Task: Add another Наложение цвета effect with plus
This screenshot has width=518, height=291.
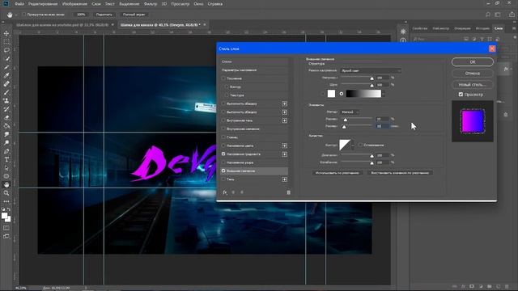Action: tap(284, 145)
